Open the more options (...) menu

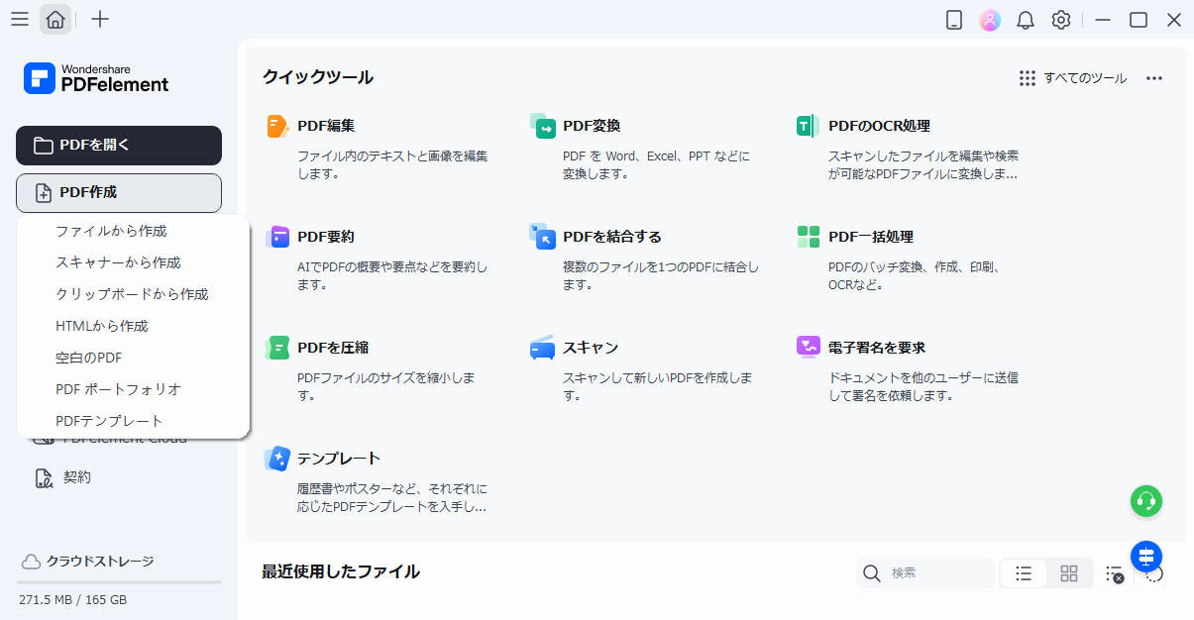coord(1153,77)
